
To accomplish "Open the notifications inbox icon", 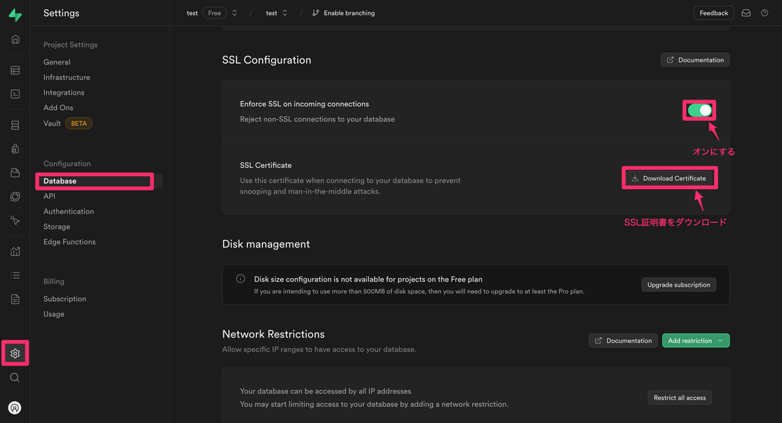I will pos(746,13).
